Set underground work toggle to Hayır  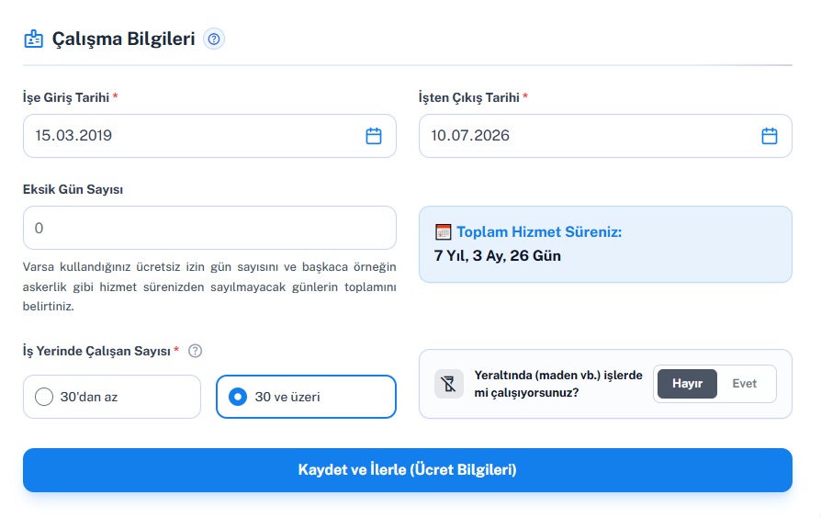pos(687,384)
